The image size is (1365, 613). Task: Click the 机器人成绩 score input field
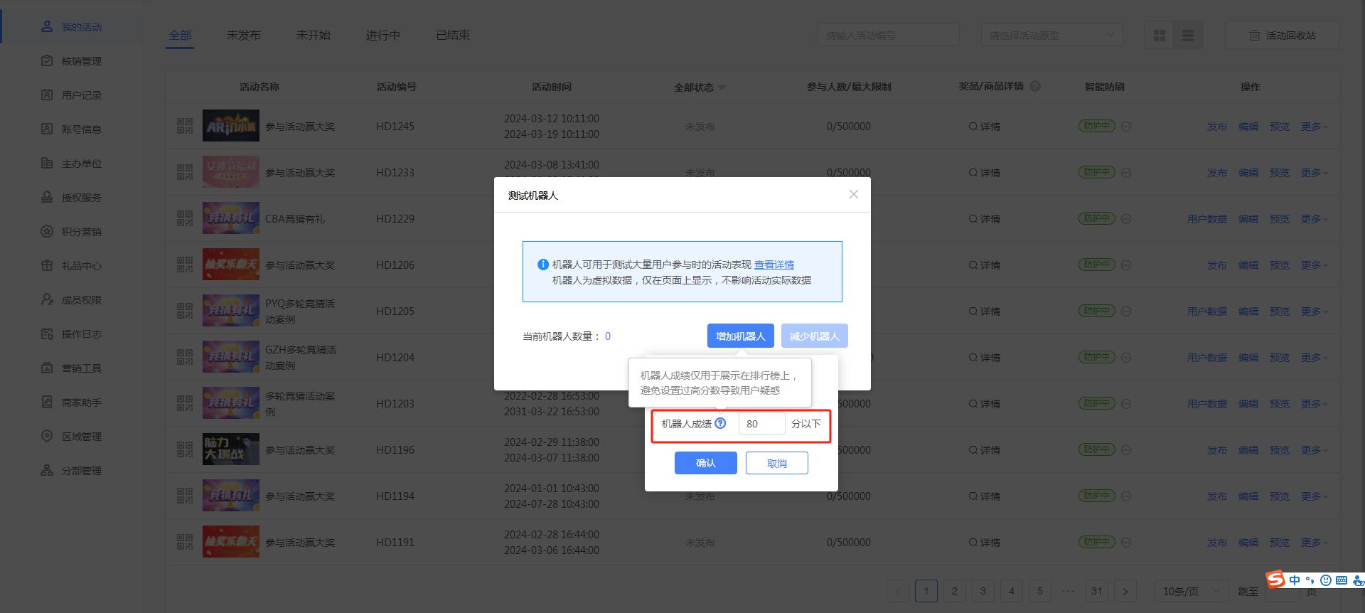click(x=761, y=423)
